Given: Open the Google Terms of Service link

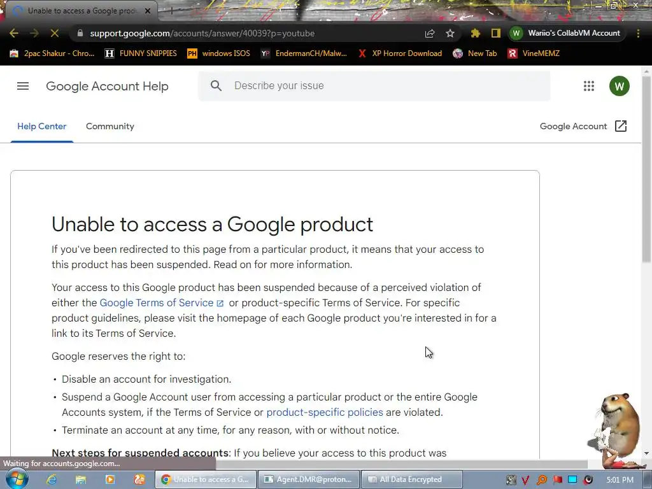Looking at the screenshot, I should coord(161,302).
